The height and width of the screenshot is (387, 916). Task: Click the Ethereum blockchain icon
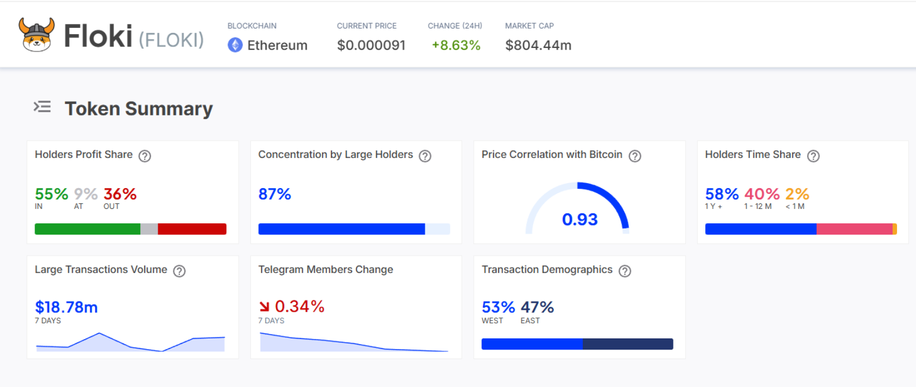[x=235, y=45]
